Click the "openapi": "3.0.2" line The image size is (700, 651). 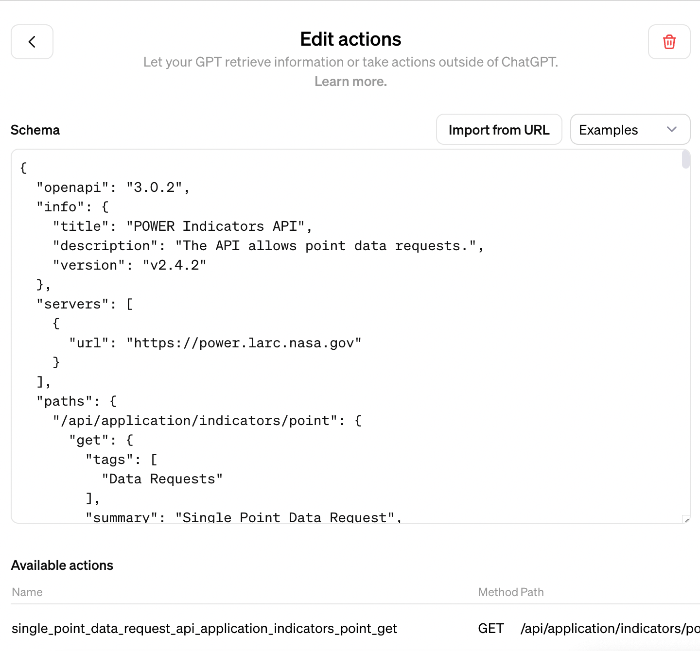coord(113,188)
